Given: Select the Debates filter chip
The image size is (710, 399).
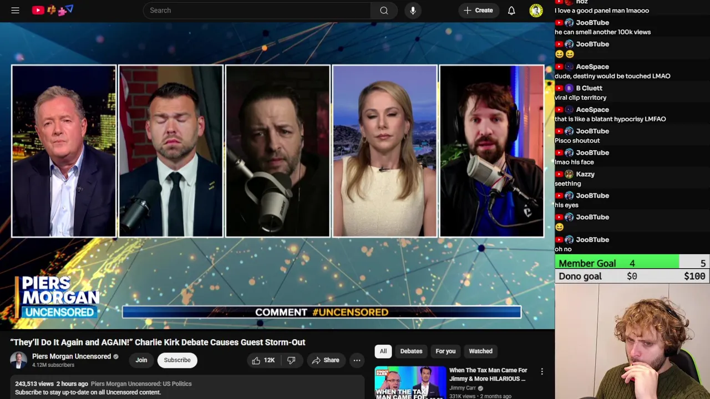Looking at the screenshot, I should tap(411, 351).
